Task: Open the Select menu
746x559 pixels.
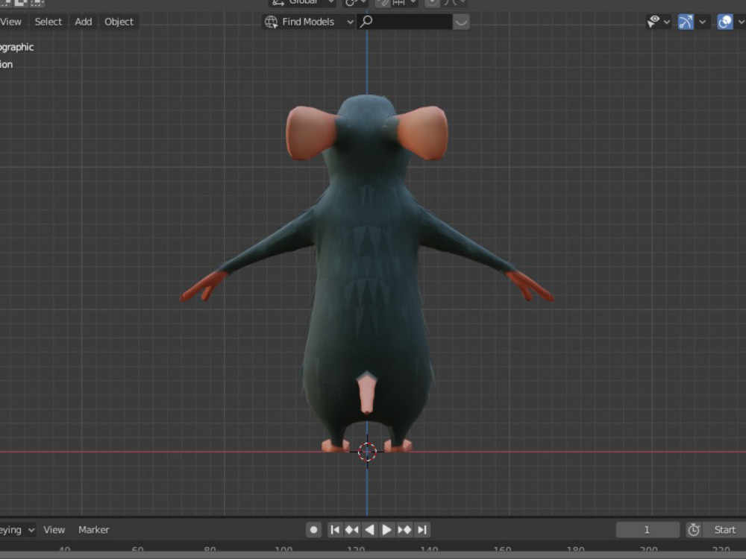Action: pyautogui.click(x=48, y=22)
